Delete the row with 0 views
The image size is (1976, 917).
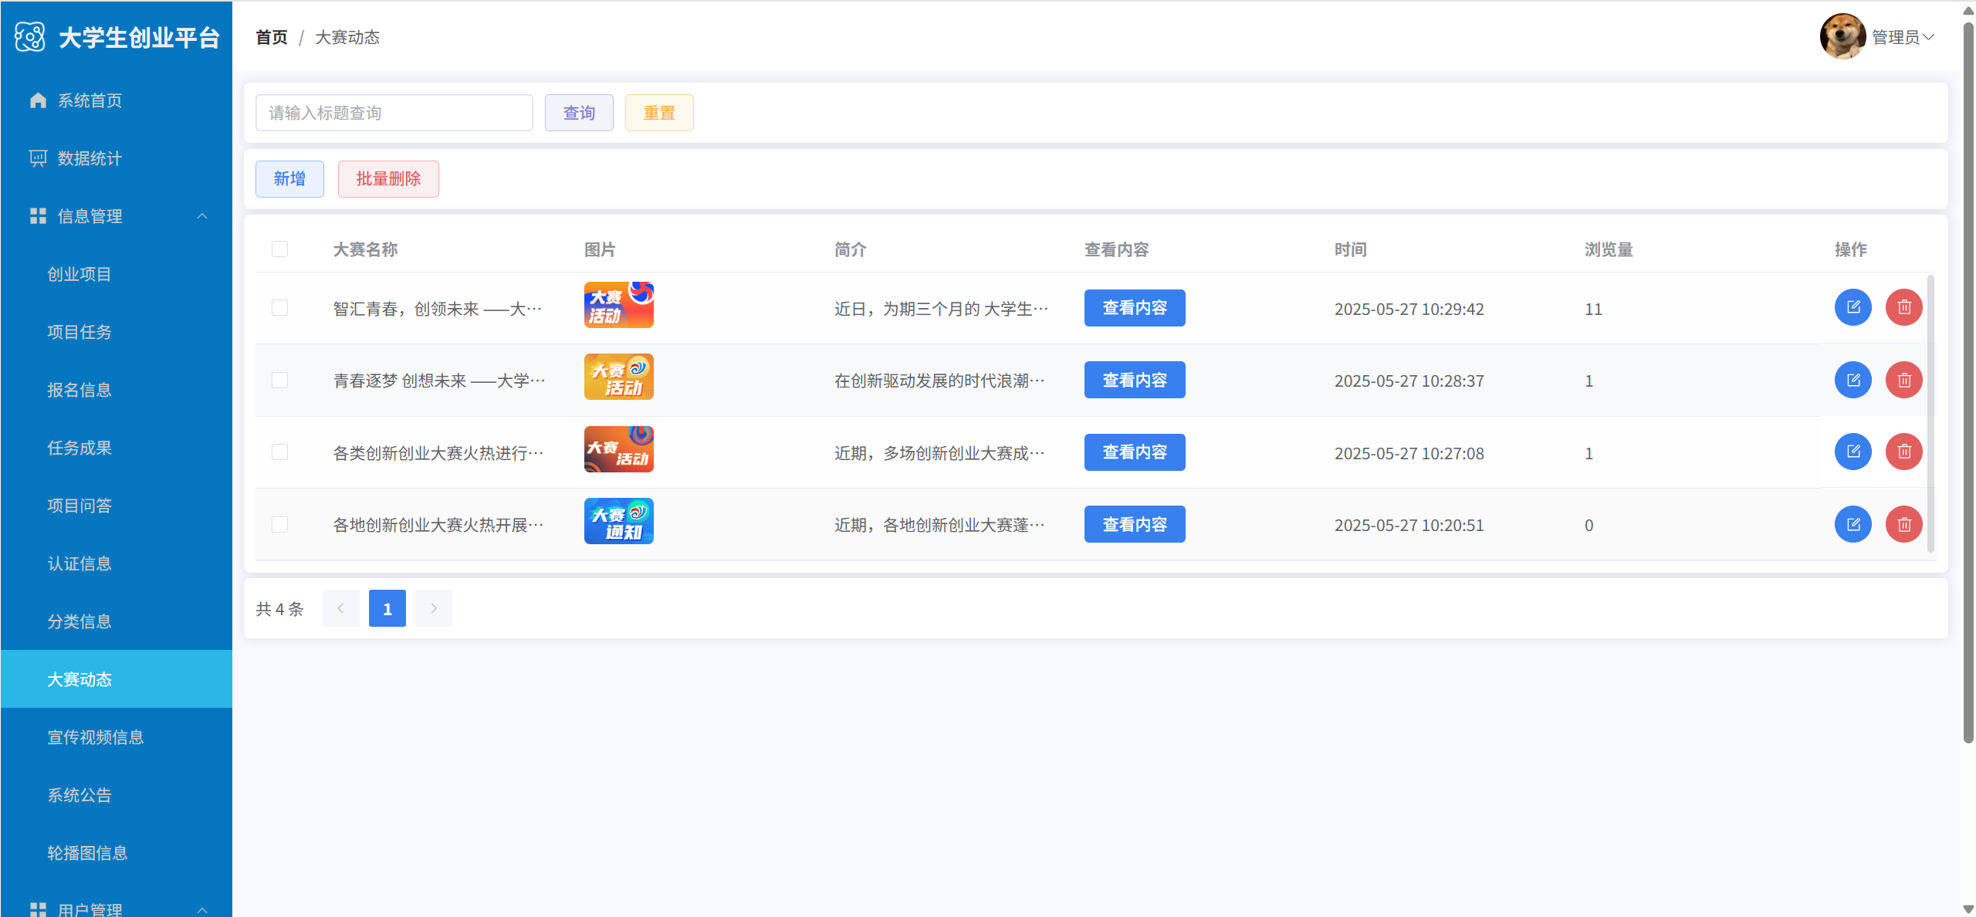1903,525
